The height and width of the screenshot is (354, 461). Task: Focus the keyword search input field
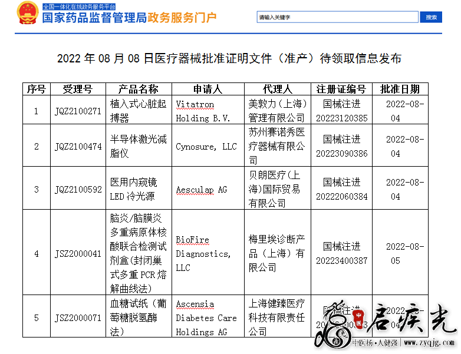point(337,17)
